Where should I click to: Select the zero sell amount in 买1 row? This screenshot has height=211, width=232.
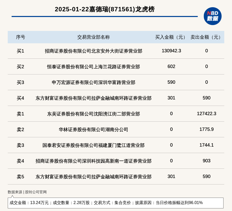tap(206, 51)
